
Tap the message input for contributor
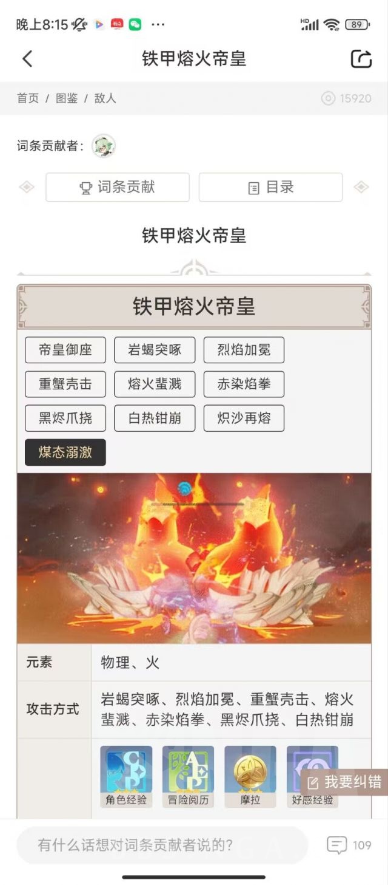(162, 845)
